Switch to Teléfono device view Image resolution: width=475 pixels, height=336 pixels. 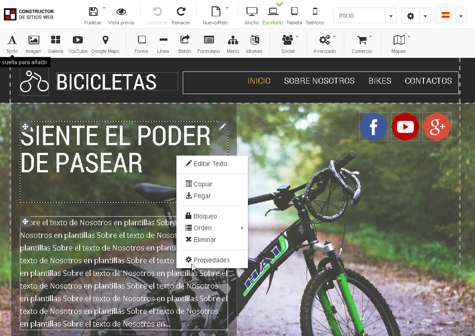315,11
